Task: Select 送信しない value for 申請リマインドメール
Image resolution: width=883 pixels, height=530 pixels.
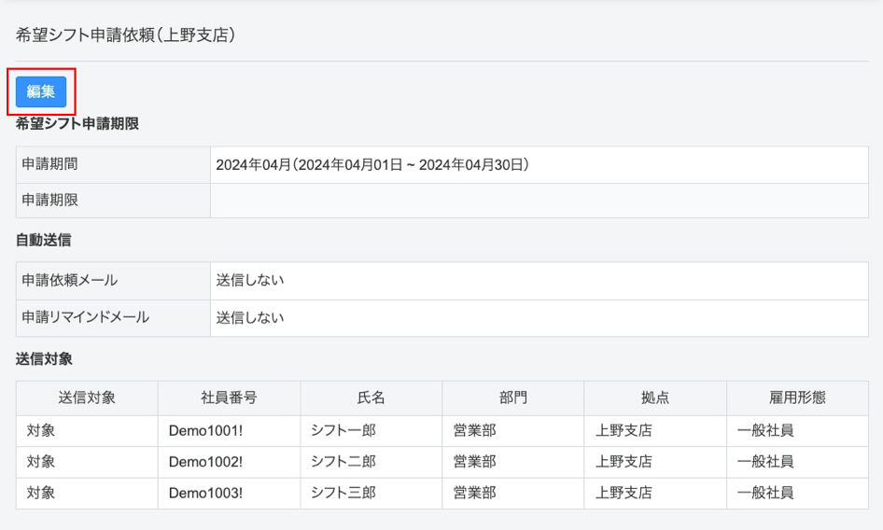Action: (250, 318)
